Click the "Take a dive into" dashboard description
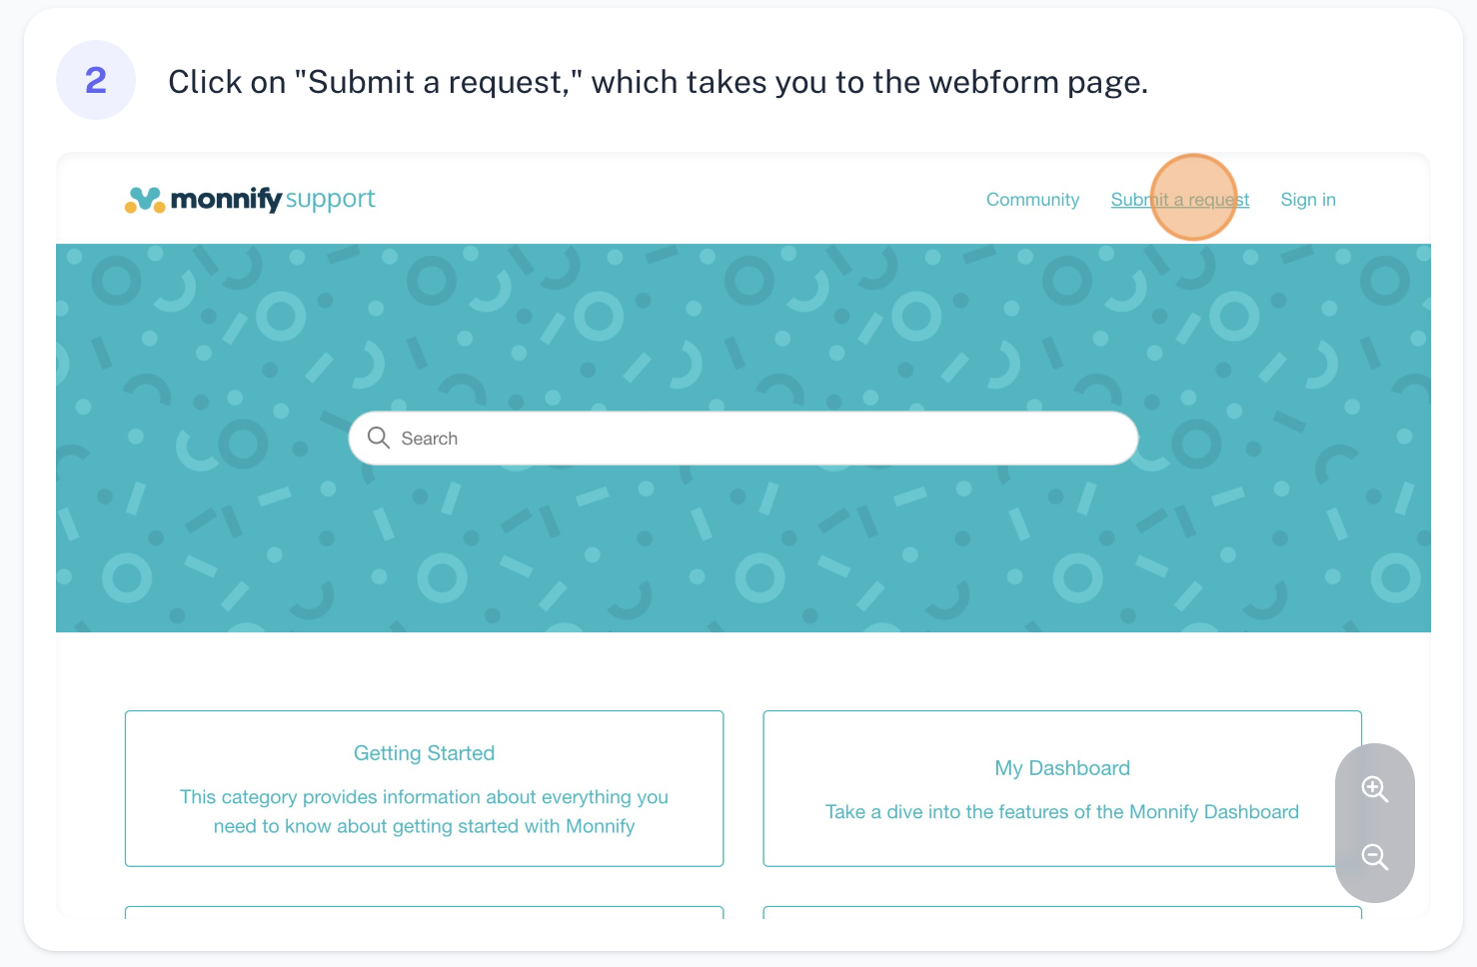The image size is (1477, 967). pos(1061,812)
